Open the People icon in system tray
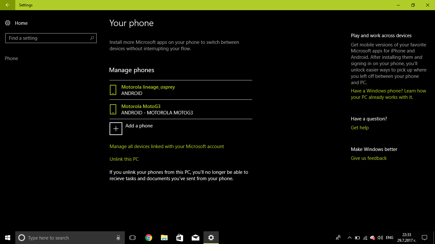Image resolution: width=435 pixels, height=244 pixels. (338, 238)
